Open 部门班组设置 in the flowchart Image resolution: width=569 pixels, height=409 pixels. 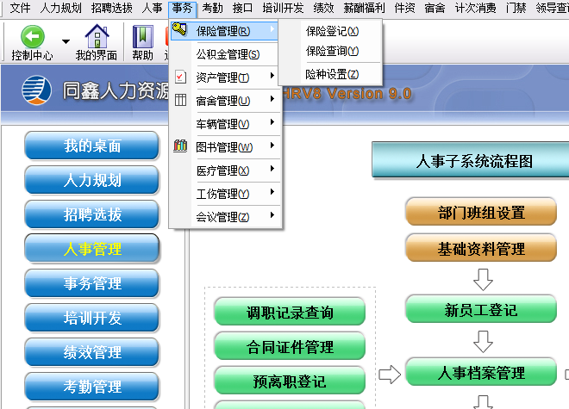[480, 213]
